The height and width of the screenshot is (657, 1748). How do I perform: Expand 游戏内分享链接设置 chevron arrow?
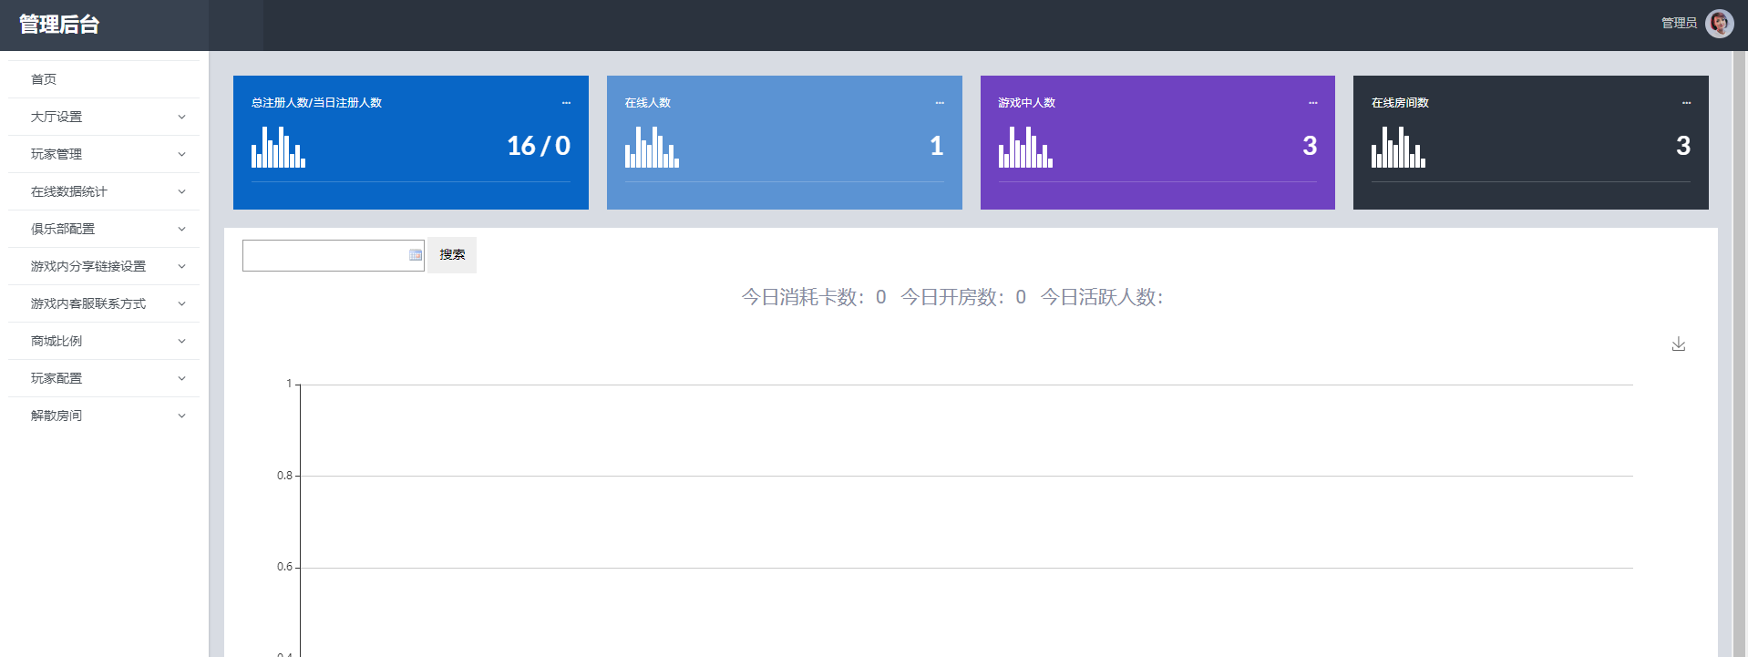(181, 266)
